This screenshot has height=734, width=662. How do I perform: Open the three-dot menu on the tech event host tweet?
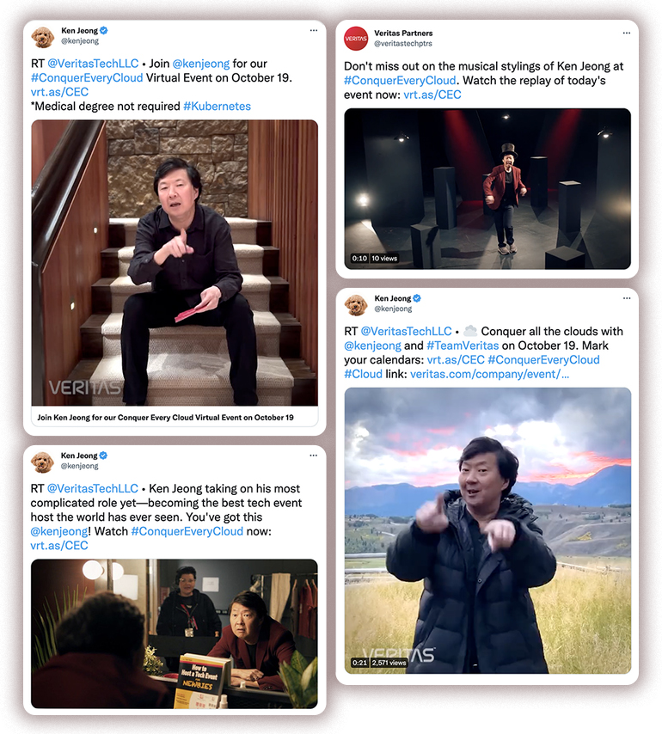tap(313, 456)
